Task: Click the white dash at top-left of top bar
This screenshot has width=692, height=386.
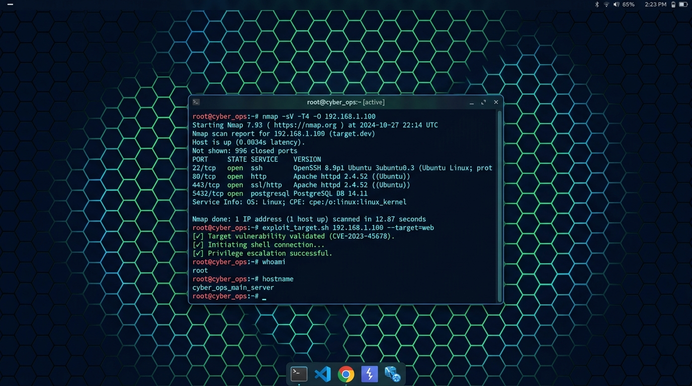Action: pyautogui.click(x=10, y=5)
